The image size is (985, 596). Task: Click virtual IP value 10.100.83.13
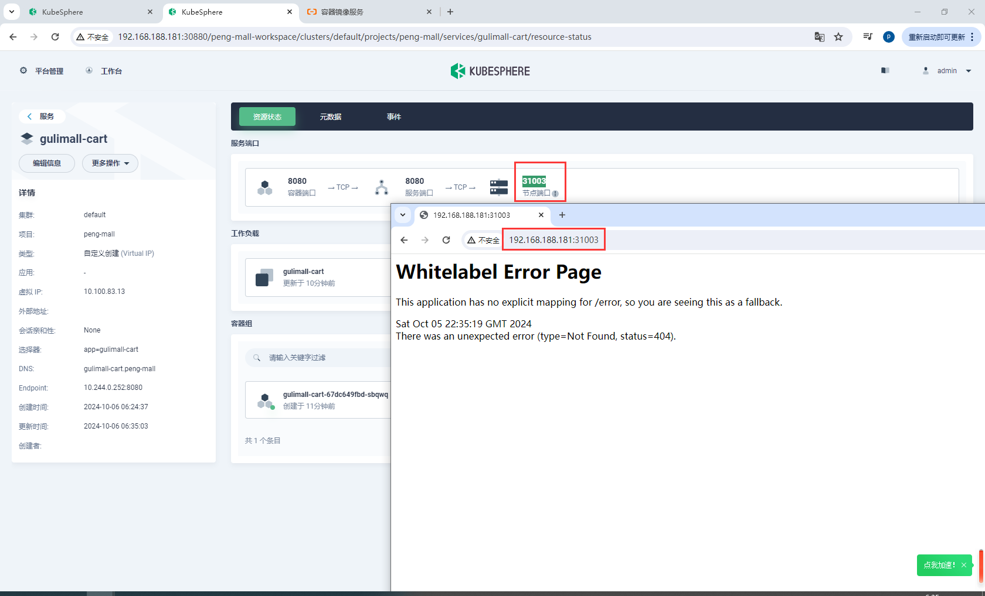tap(104, 292)
